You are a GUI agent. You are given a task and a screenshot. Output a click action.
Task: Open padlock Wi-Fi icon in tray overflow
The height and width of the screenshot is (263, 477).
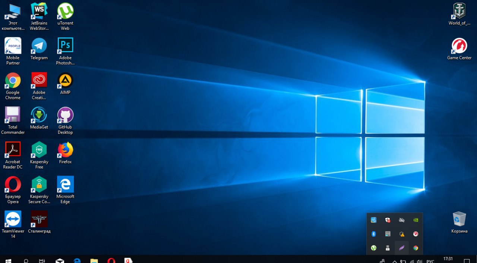point(388,248)
